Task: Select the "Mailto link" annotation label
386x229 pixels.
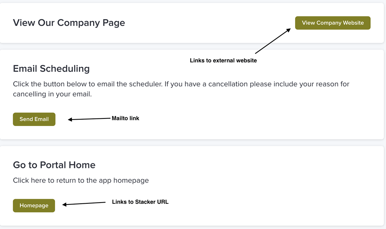Action: [126, 118]
